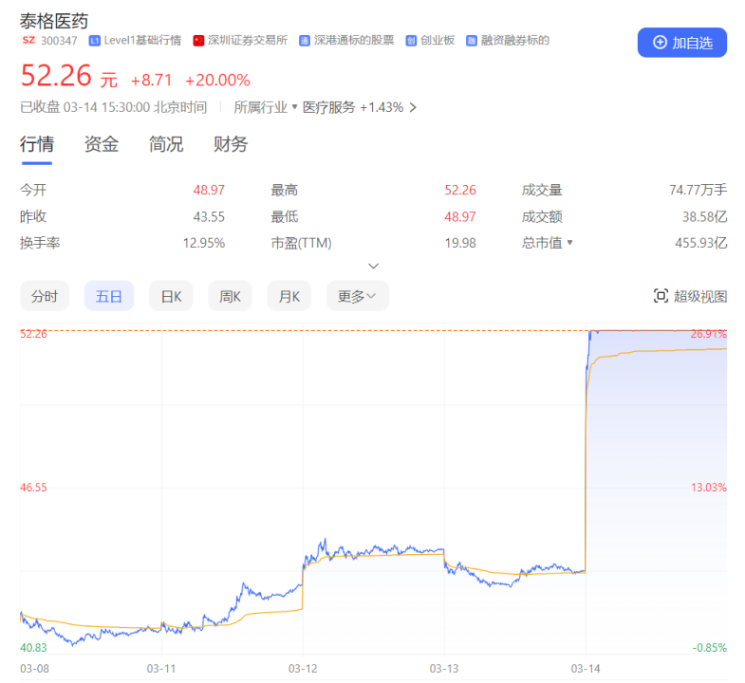
Task: Click the 总市值 dropdown triangle
Action: (569, 243)
